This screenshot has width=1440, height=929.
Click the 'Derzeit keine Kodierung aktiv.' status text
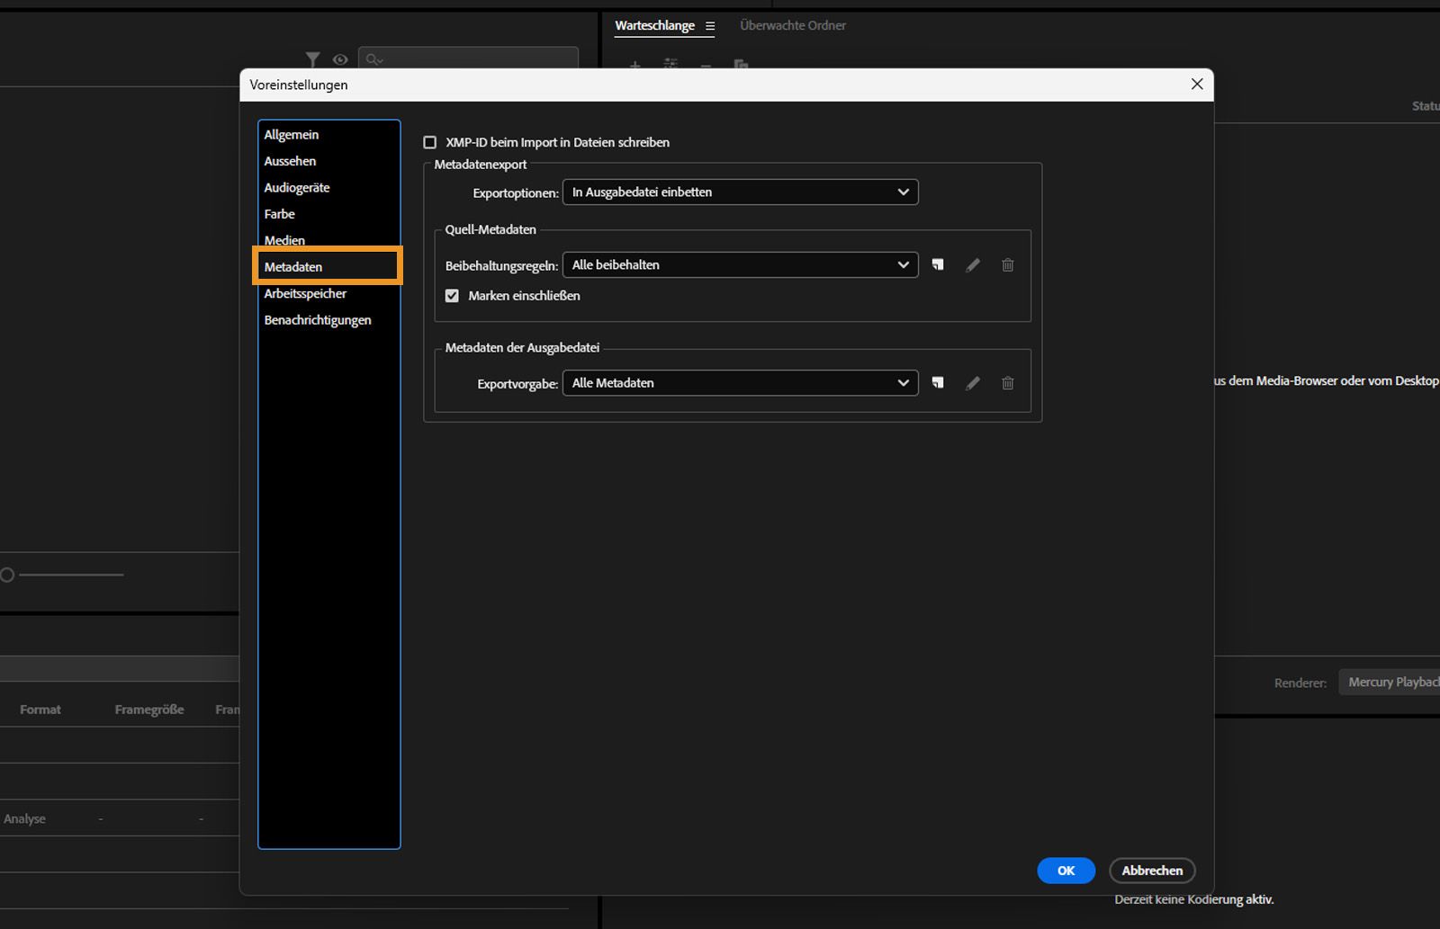pos(1194,899)
